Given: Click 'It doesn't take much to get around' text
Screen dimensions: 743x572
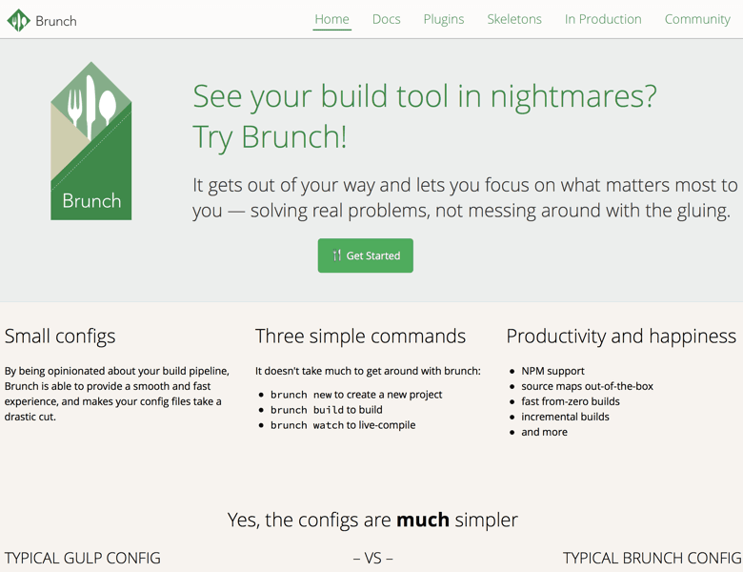Looking at the screenshot, I should tap(368, 371).
